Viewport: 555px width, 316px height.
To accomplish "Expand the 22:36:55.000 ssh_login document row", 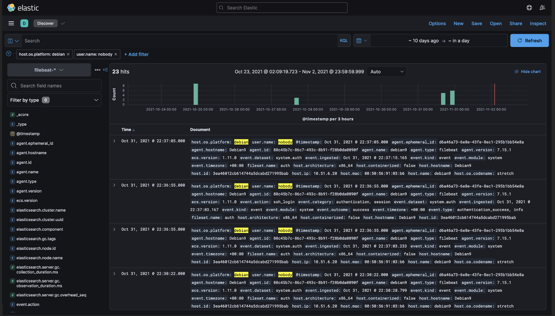I will (x=114, y=185).
